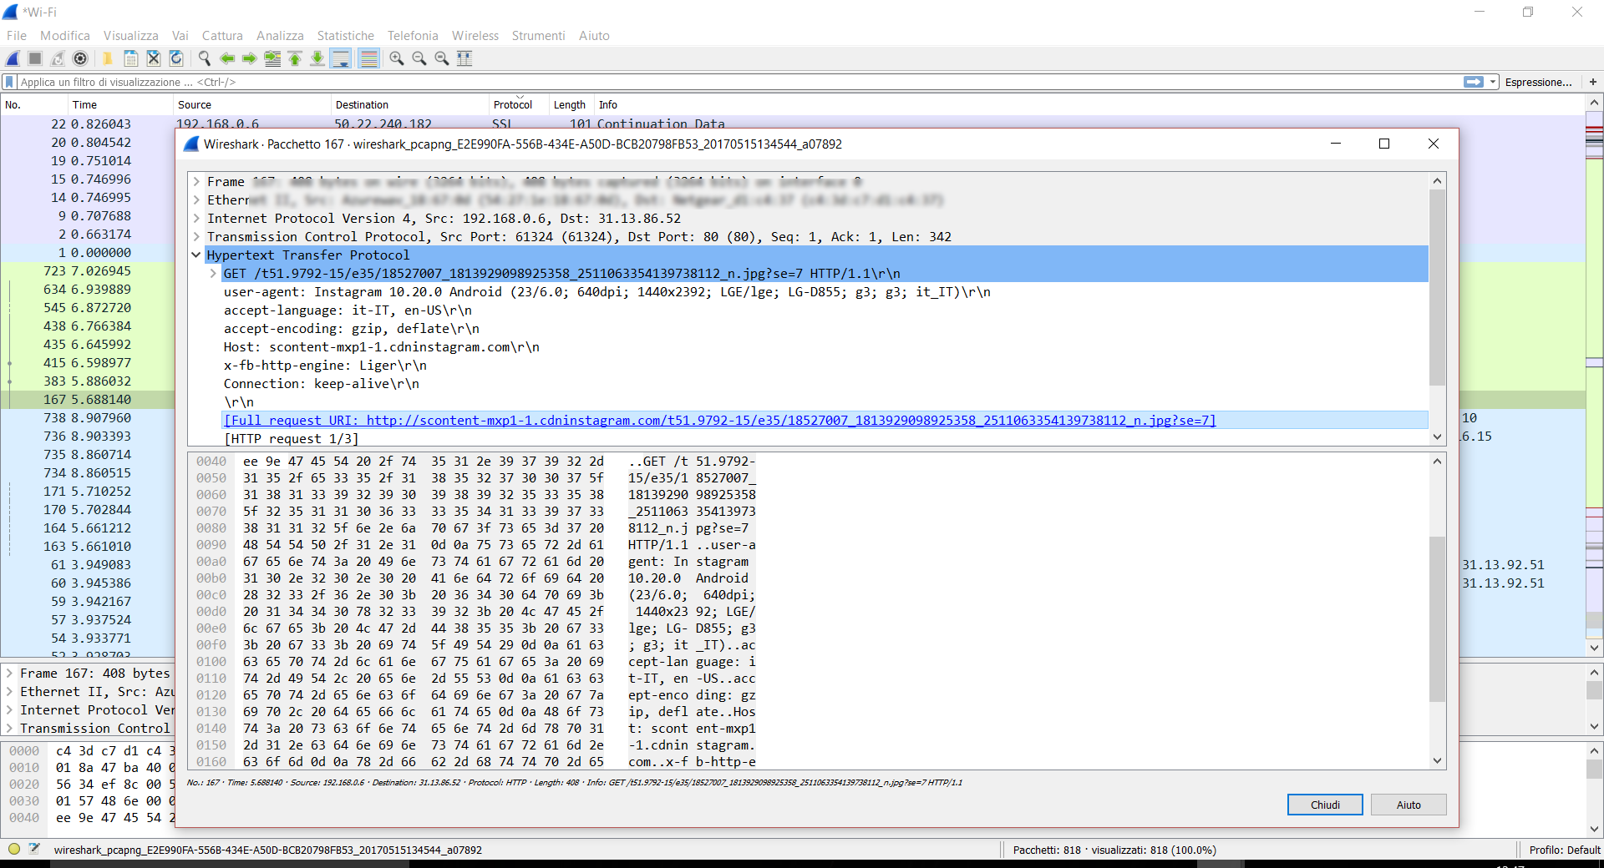Open the Espressione... filter builder
The width and height of the screenshot is (1604, 868).
coord(1538,82)
